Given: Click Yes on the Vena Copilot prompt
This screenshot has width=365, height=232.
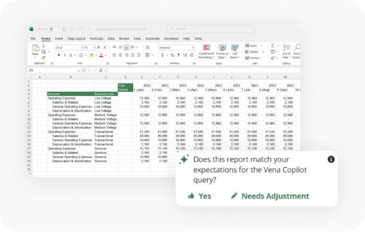Looking at the screenshot, I should [200, 196].
